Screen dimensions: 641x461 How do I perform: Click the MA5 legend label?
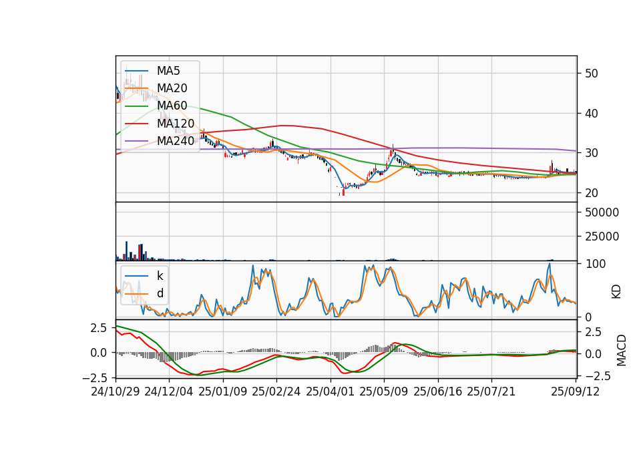pos(168,71)
